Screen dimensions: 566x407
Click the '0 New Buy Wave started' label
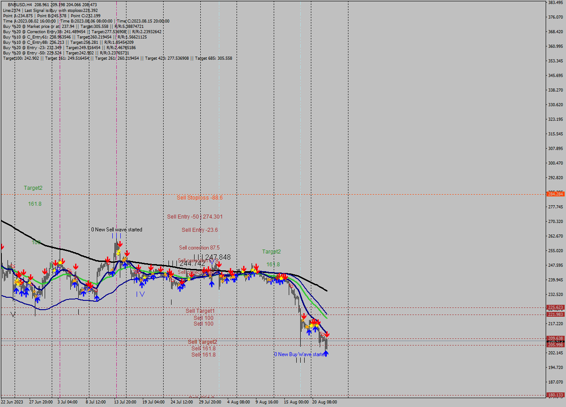point(301,354)
